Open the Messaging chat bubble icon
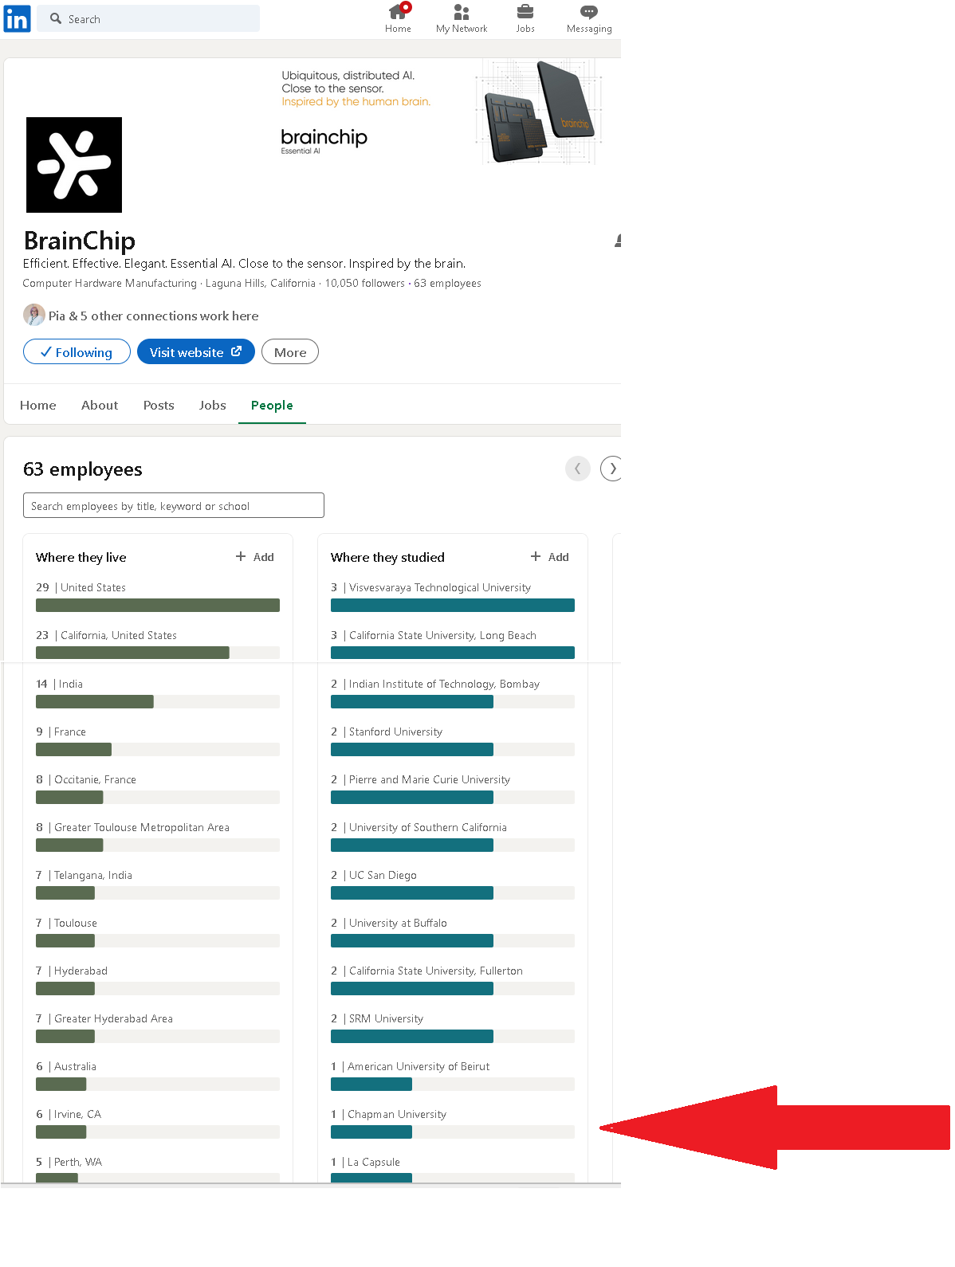 589,12
